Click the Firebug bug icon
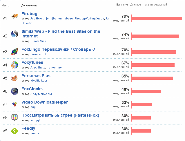Screen dimensions: 185x141 tap(14, 16)
